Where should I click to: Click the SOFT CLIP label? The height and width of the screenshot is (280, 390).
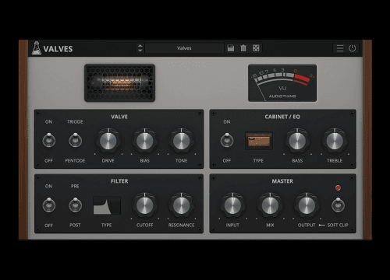click(x=338, y=225)
